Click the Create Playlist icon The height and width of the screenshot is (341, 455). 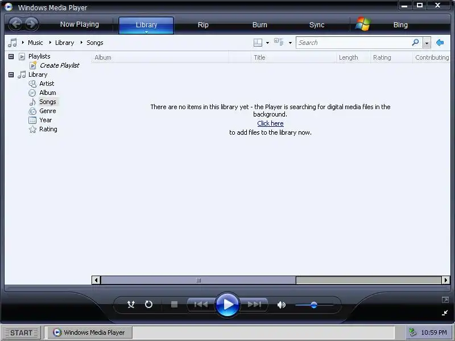click(x=33, y=65)
